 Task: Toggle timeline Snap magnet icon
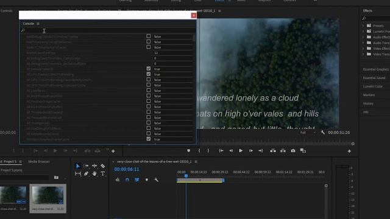[127, 180]
